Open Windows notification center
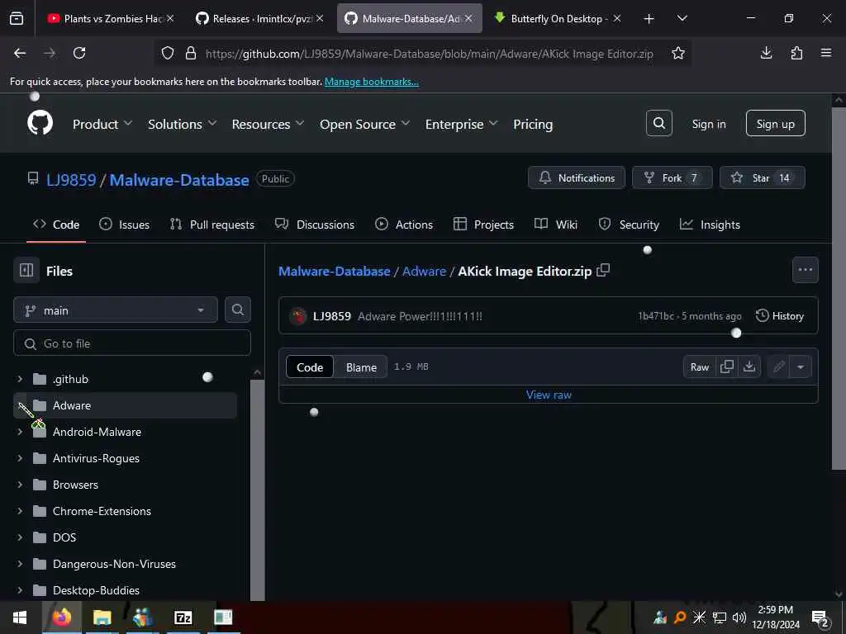Image resolution: width=846 pixels, height=634 pixels. (x=820, y=617)
